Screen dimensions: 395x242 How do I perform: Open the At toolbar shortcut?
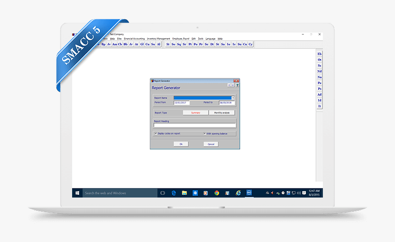click(136, 44)
